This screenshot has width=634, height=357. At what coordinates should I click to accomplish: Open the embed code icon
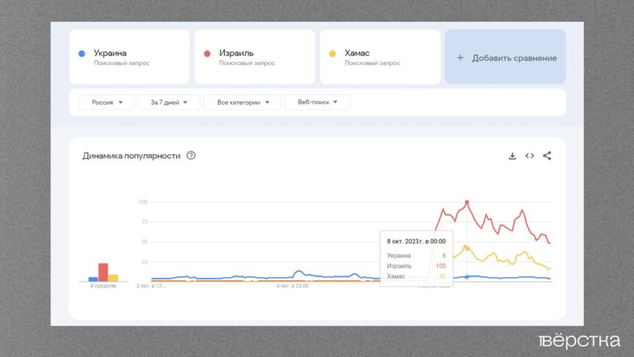pyautogui.click(x=529, y=156)
